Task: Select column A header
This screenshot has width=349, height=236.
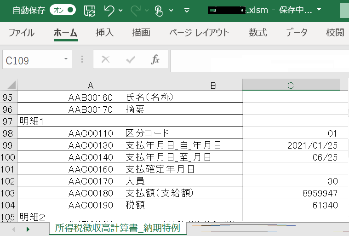Action: (70, 85)
